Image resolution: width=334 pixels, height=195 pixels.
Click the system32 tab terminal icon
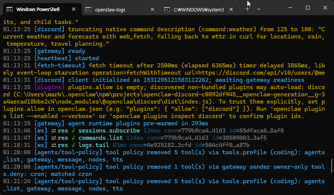(167, 10)
